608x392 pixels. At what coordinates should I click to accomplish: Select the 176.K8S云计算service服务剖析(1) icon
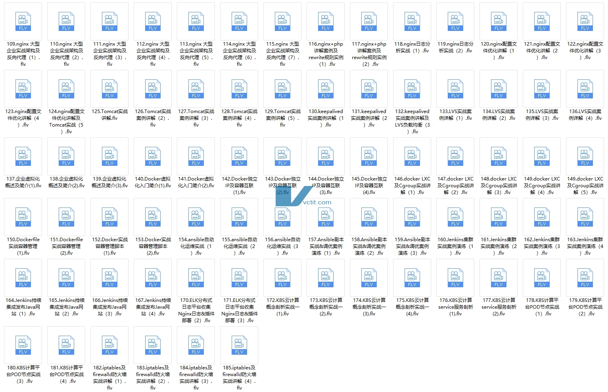coord(455,278)
